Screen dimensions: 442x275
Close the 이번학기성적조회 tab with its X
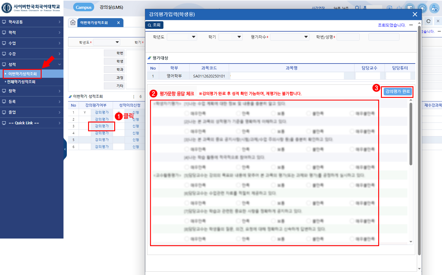tap(118, 23)
